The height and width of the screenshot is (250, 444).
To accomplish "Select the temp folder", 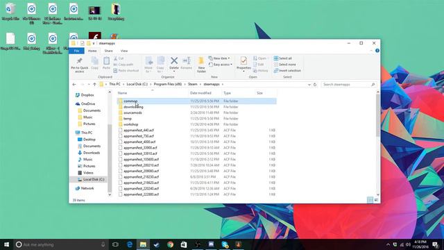I will 197,119.
